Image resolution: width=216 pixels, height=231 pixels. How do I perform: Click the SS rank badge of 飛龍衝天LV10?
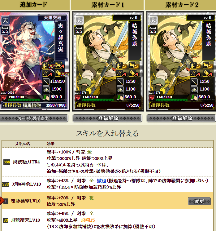6,220
